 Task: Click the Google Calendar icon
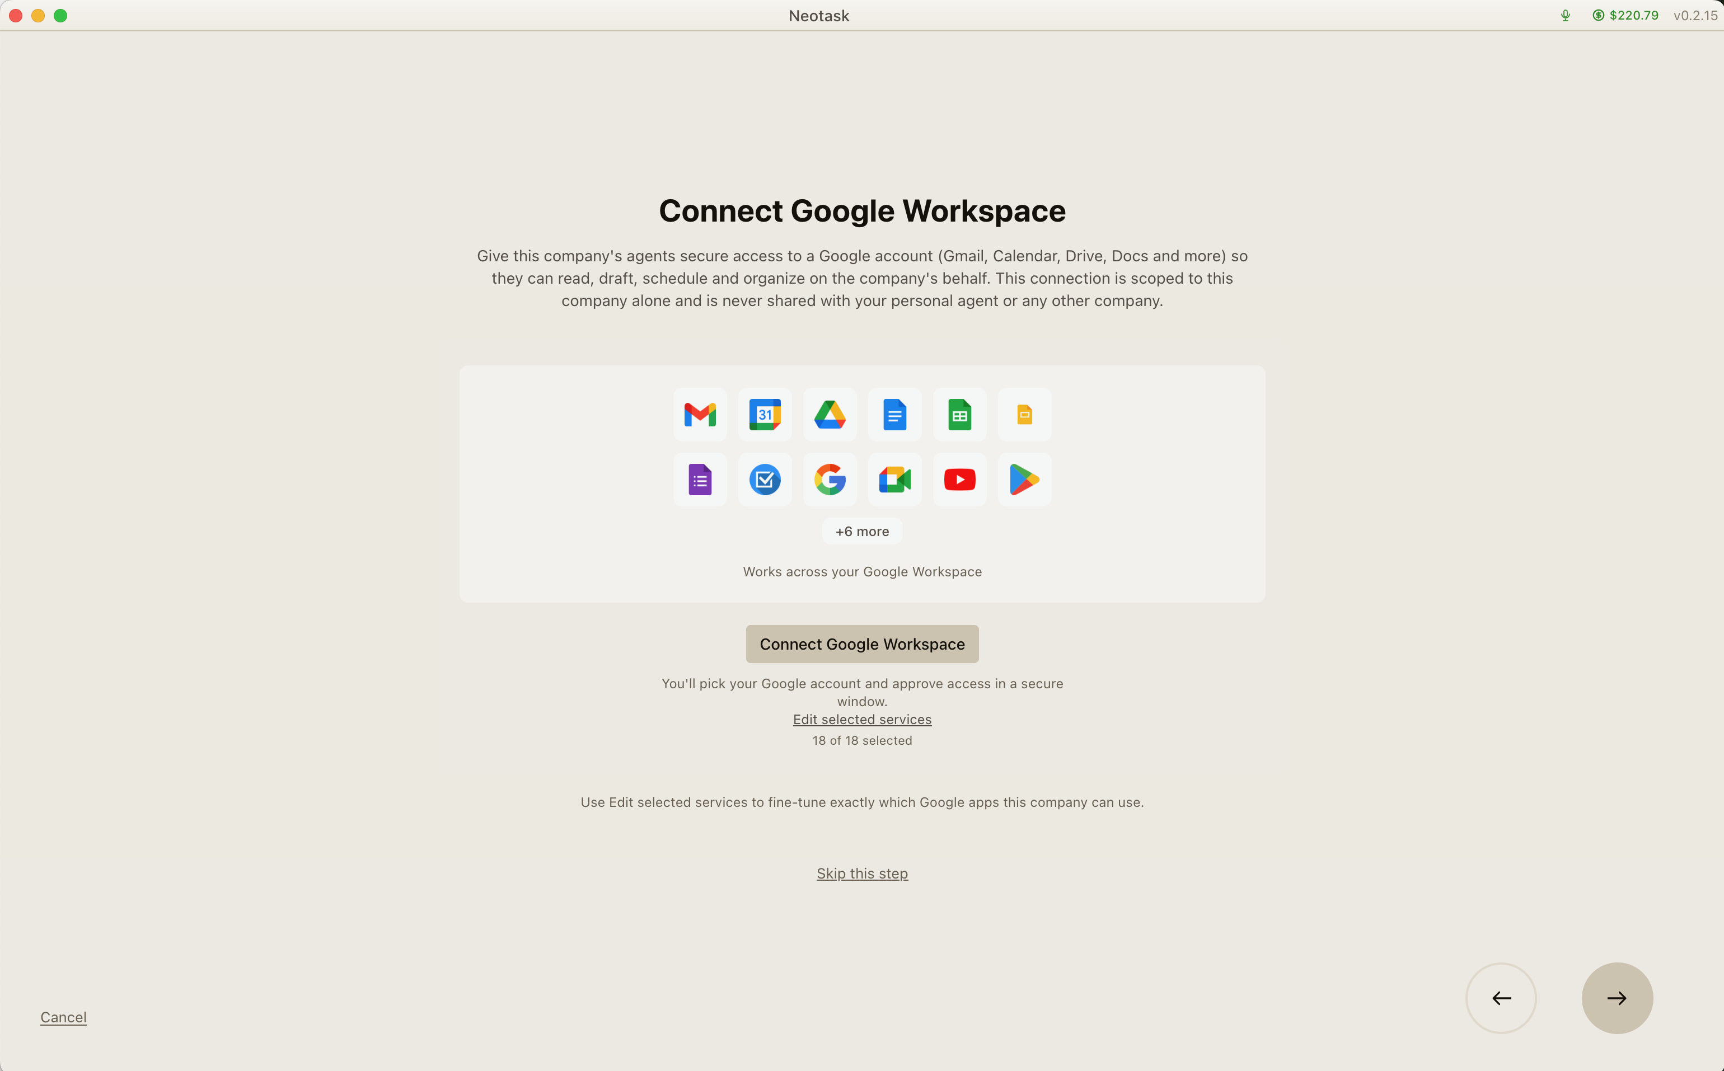coord(765,415)
